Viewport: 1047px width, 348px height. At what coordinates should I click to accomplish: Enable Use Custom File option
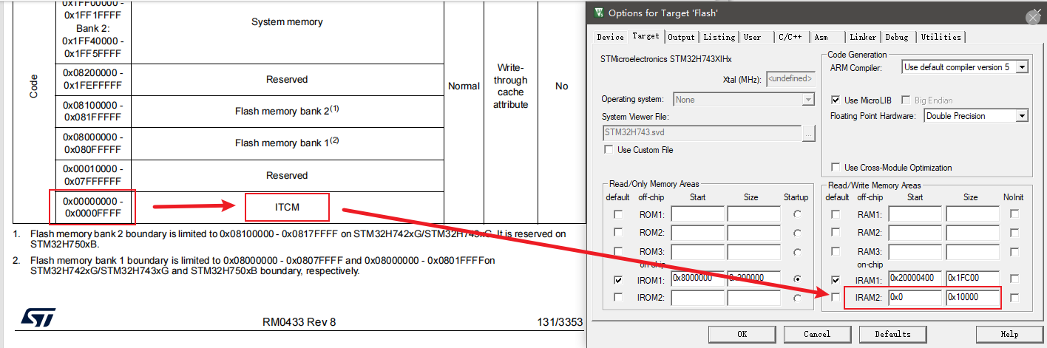(x=609, y=150)
